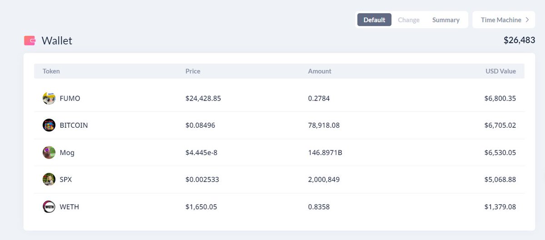
Task: Select the Mog token name
Action: pyautogui.click(x=67, y=153)
